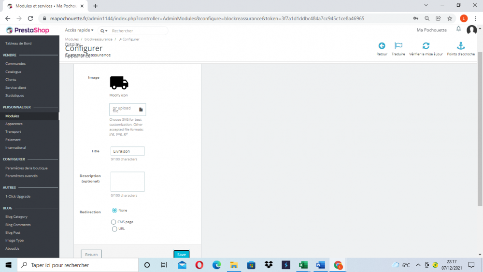Open a new browser tab

point(96,6)
